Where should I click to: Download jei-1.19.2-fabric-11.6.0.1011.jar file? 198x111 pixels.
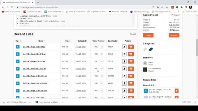tap(124, 83)
